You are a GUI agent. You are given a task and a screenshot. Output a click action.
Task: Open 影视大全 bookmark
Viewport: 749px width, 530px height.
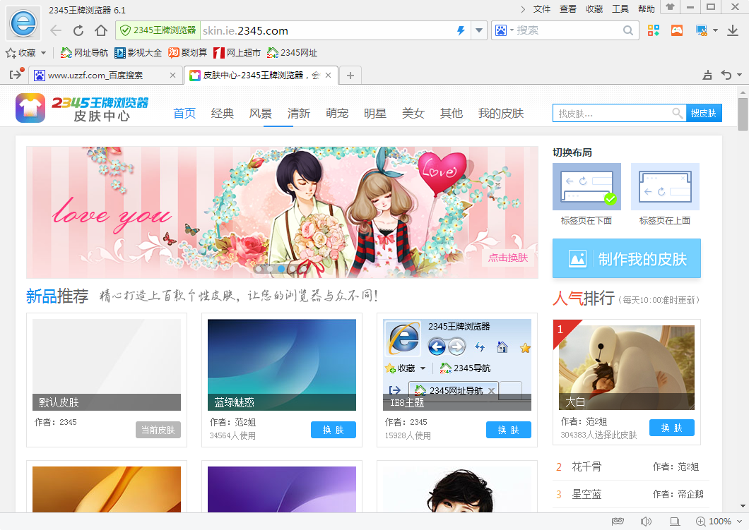point(138,53)
